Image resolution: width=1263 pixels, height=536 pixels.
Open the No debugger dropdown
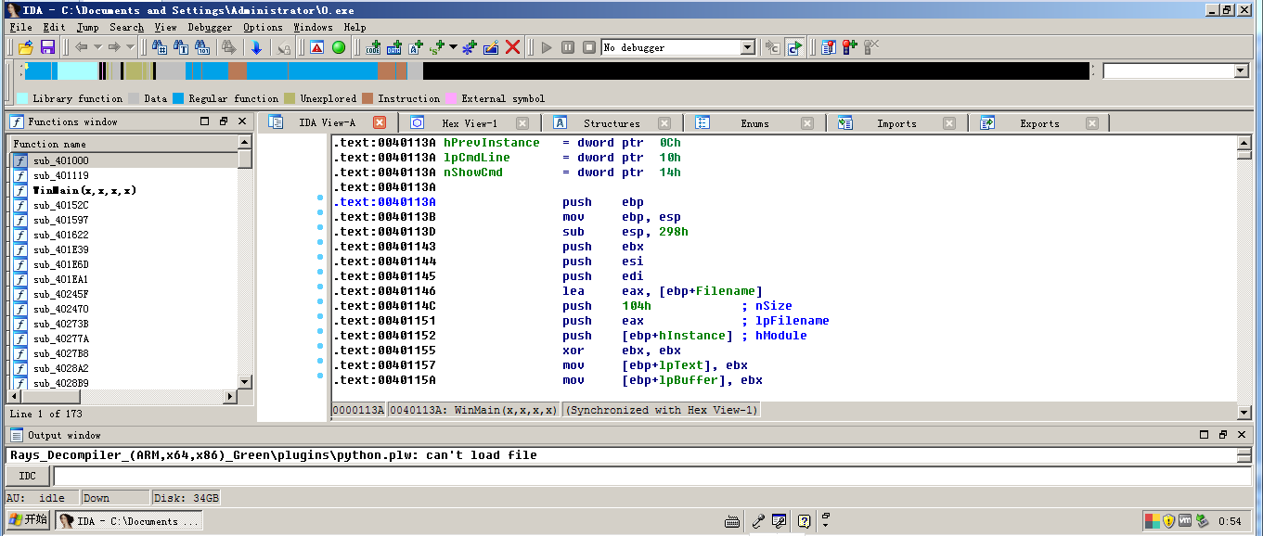tap(747, 47)
